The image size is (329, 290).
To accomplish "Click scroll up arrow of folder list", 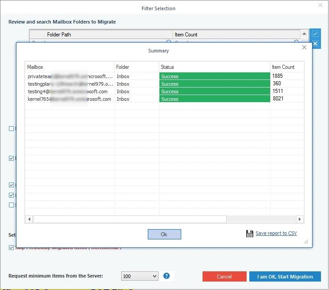I will click(x=304, y=34).
